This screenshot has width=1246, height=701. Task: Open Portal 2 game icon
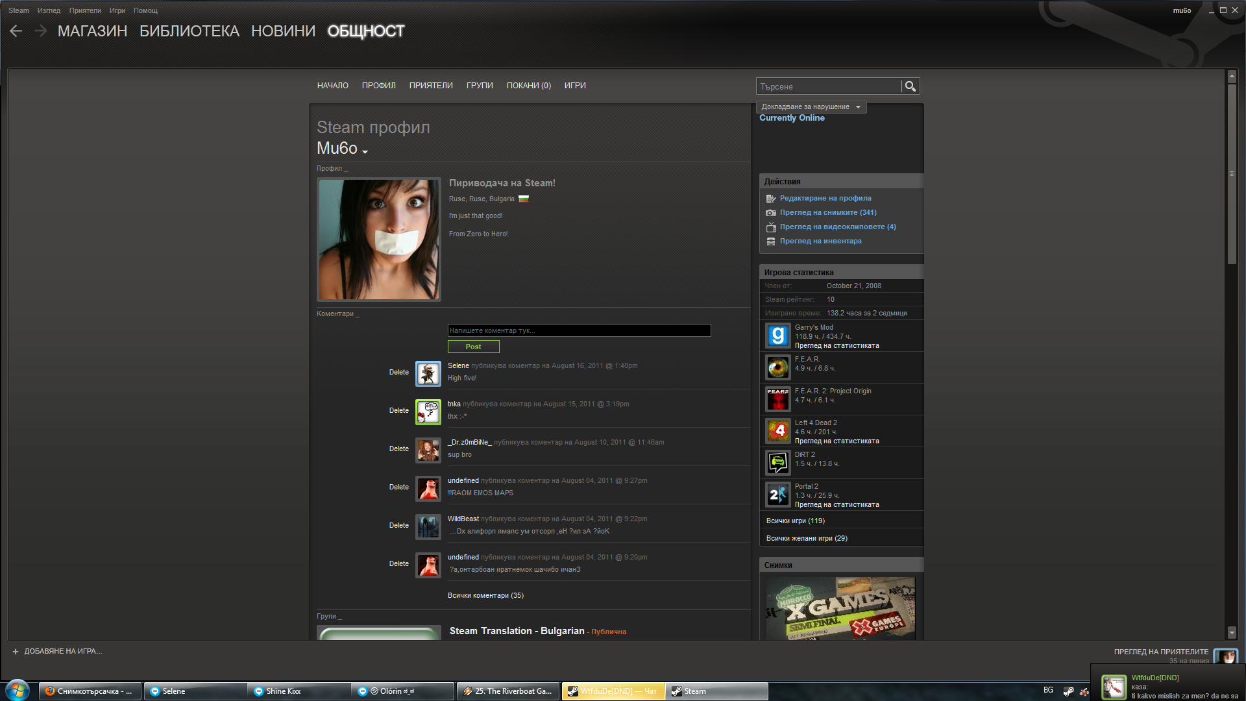777,495
